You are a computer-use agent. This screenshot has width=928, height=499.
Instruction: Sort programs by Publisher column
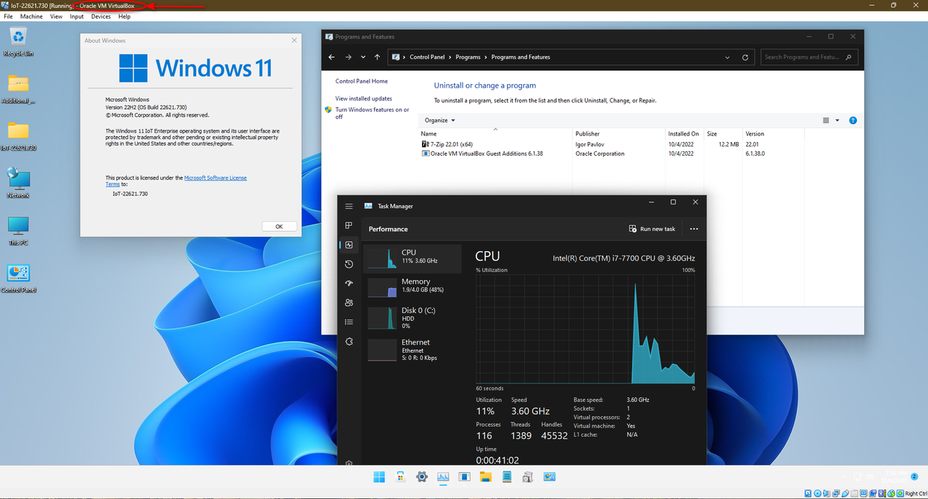click(619, 134)
